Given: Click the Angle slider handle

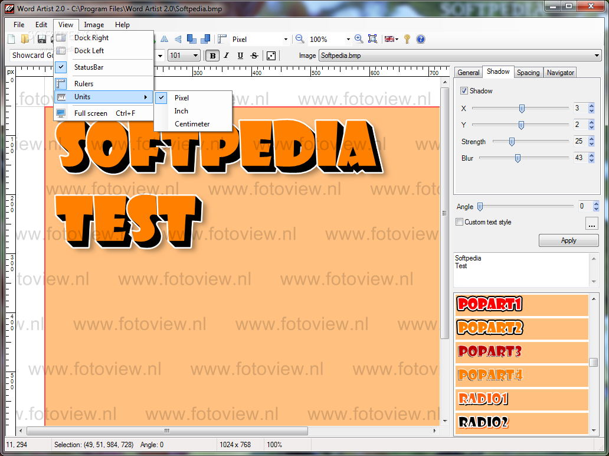Looking at the screenshot, I should point(480,206).
